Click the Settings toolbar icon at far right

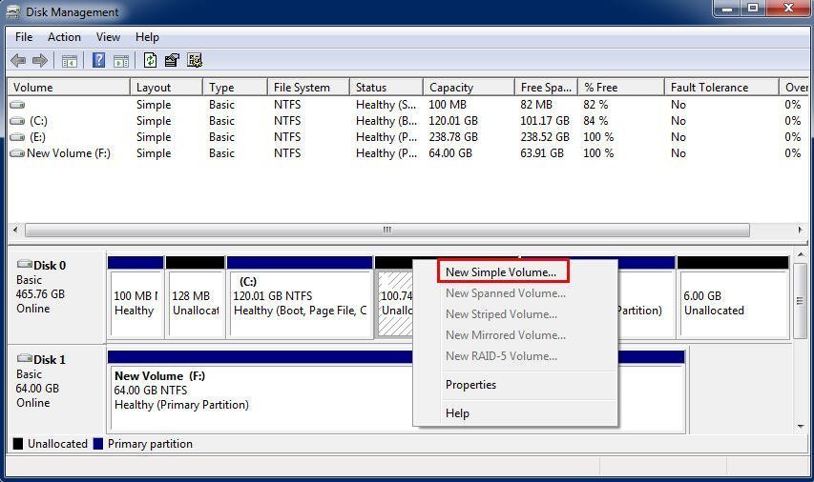[195, 60]
